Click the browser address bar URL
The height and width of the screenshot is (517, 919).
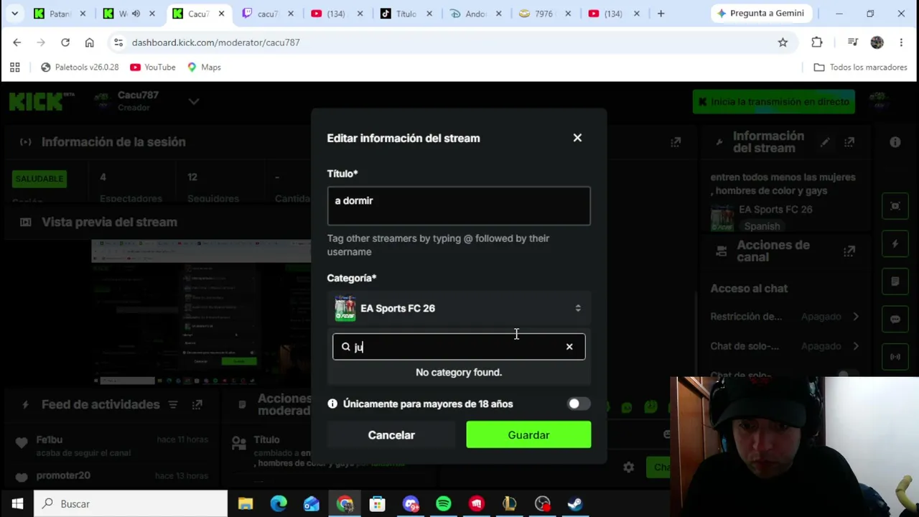click(x=216, y=42)
